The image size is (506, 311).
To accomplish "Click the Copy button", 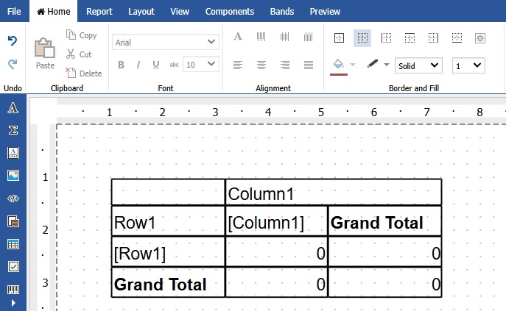I will [81, 35].
